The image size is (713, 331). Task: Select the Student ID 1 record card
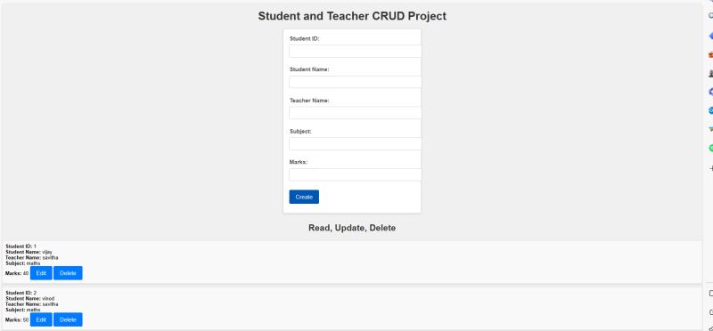(352, 262)
